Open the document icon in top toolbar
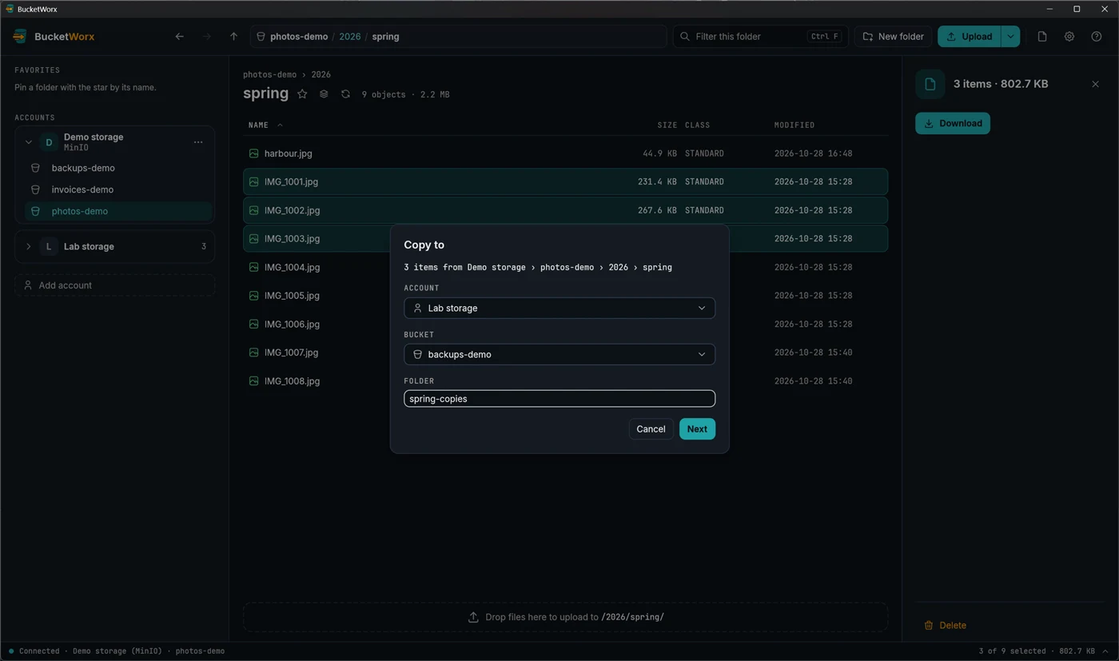 1042,37
